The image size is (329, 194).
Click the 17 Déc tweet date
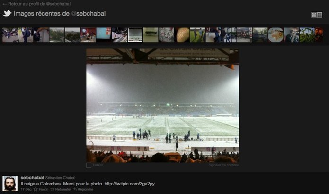tap(26, 189)
